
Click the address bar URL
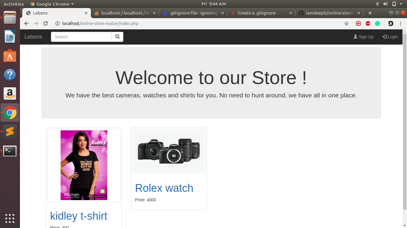100,23
